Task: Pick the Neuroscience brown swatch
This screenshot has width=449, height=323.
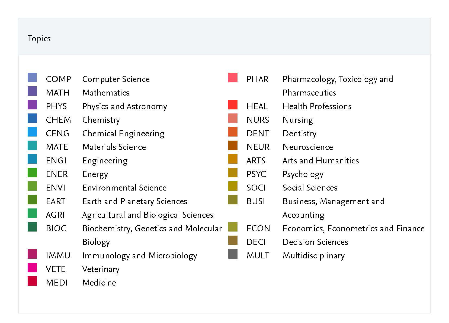Action: (x=233, y=145)
